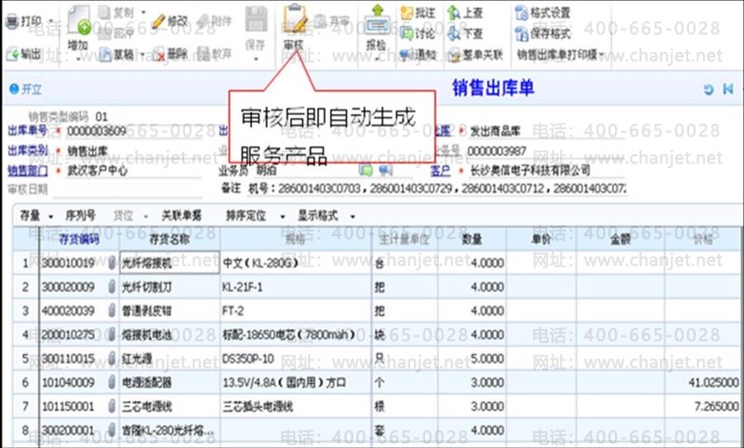Expand 销售出库单打印模 template dropdown
Viewport: 744px width, 448px height.
pyautogui.click(x=560, y=54)
